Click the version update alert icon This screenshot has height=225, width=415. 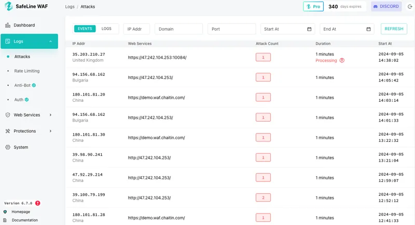(x=37, y=203)
